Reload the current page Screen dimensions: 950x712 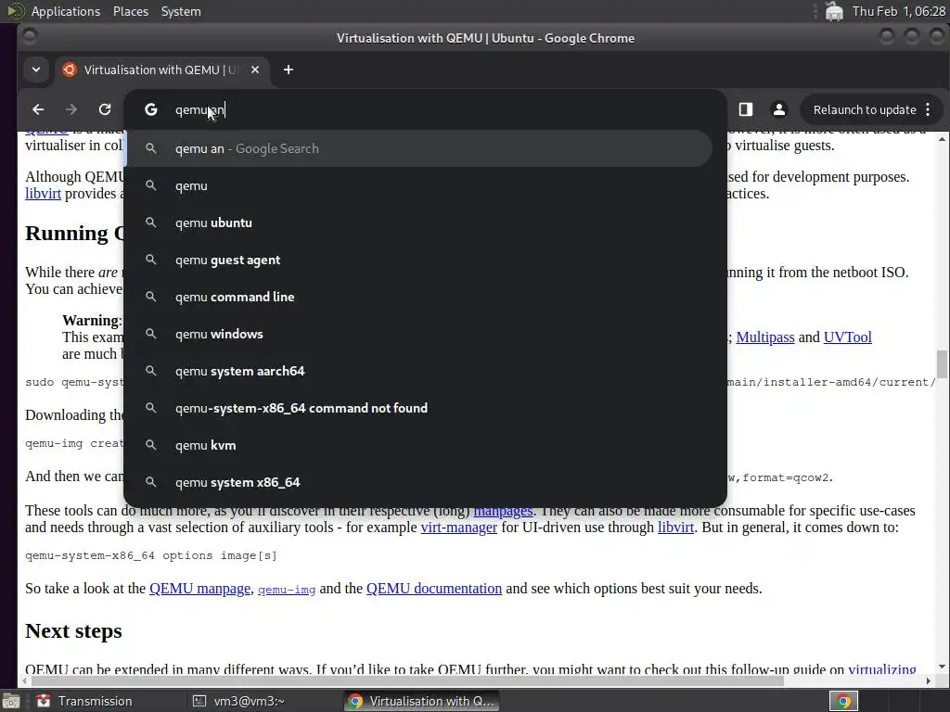[105, 109]
